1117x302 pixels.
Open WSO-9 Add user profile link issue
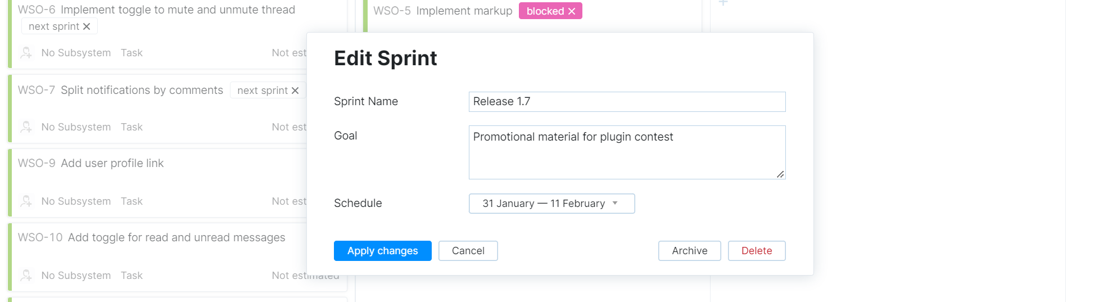pyautogui.click(x=112, y=163)
